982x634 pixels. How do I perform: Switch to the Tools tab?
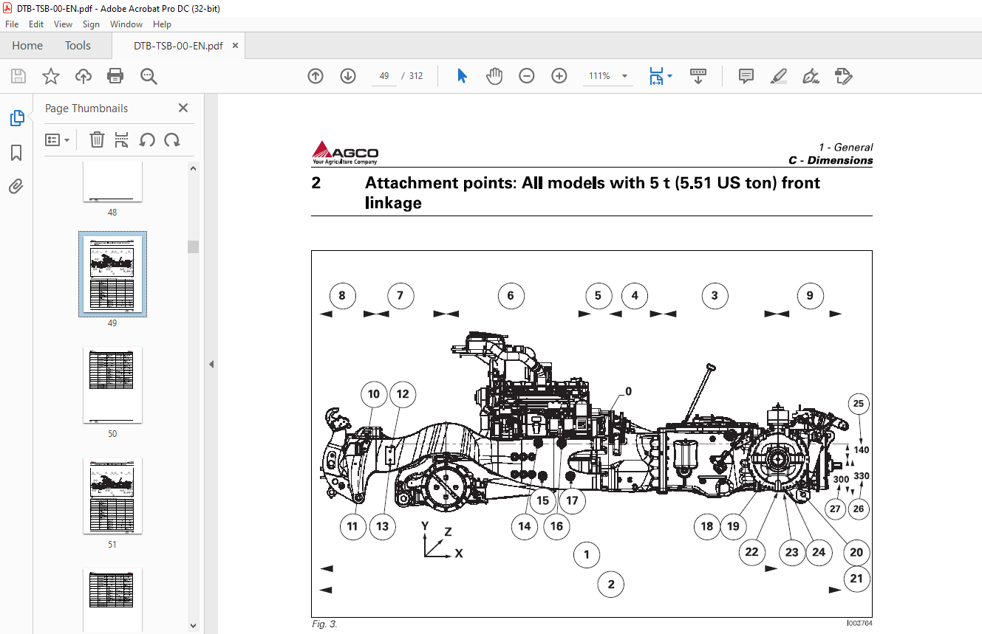(78, 46)
